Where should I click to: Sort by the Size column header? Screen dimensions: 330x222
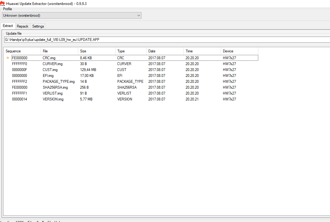(97, 51)
